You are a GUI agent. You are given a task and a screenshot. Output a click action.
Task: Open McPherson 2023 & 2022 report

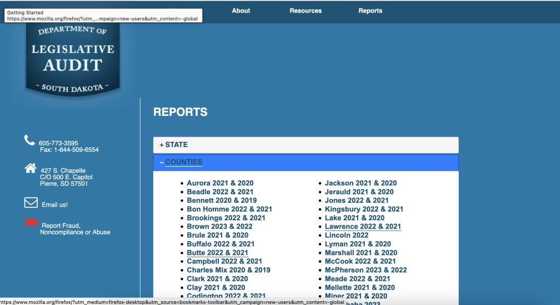click(365, 270)
